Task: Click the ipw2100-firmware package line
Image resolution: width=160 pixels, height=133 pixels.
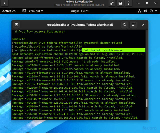Action: [66, 65]
